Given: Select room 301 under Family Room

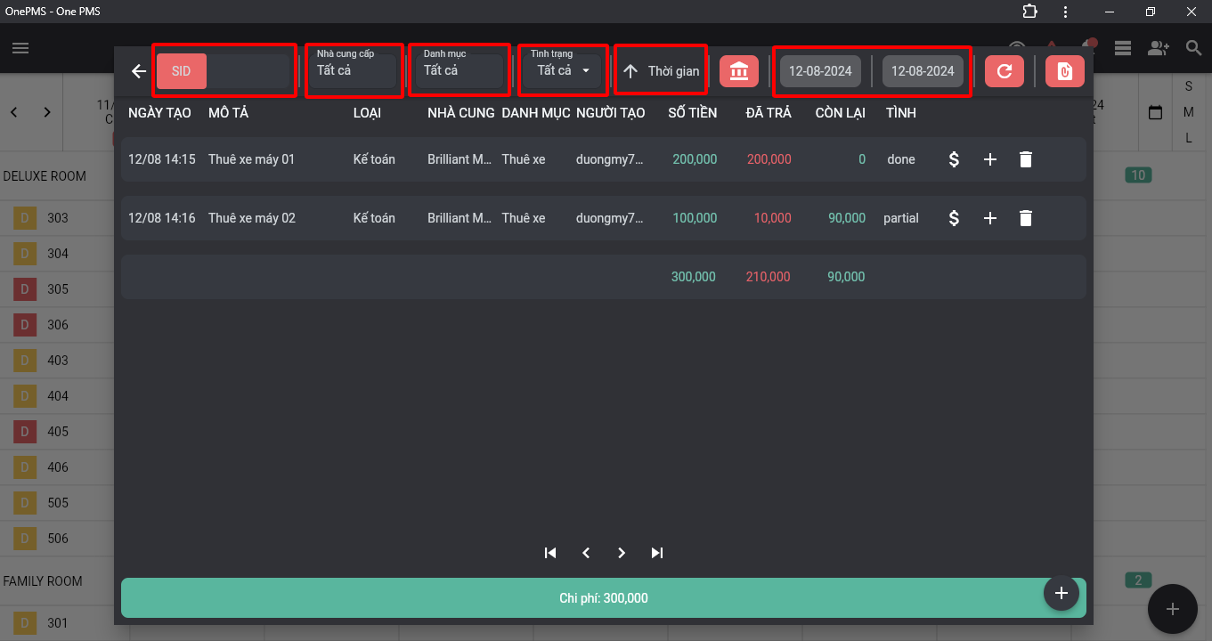Looking at the screenshot, I should click(58, 623).
